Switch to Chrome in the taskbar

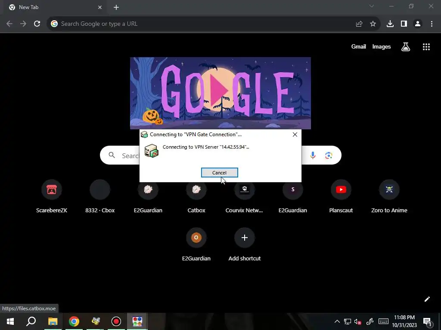[74, 321]
